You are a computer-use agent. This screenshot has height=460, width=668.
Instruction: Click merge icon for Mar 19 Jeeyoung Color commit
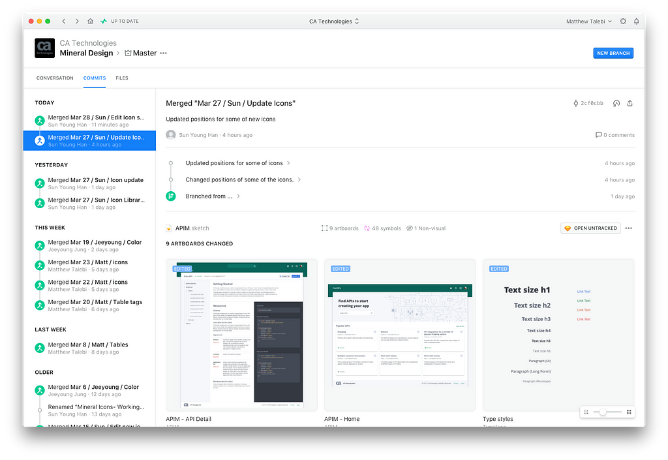coord(40,246)
